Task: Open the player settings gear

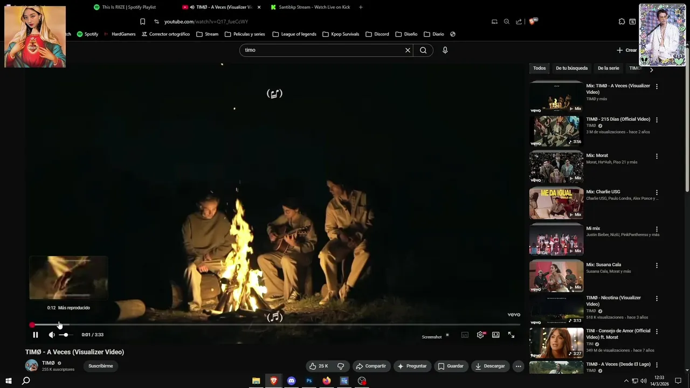Action: coord(480,335)
